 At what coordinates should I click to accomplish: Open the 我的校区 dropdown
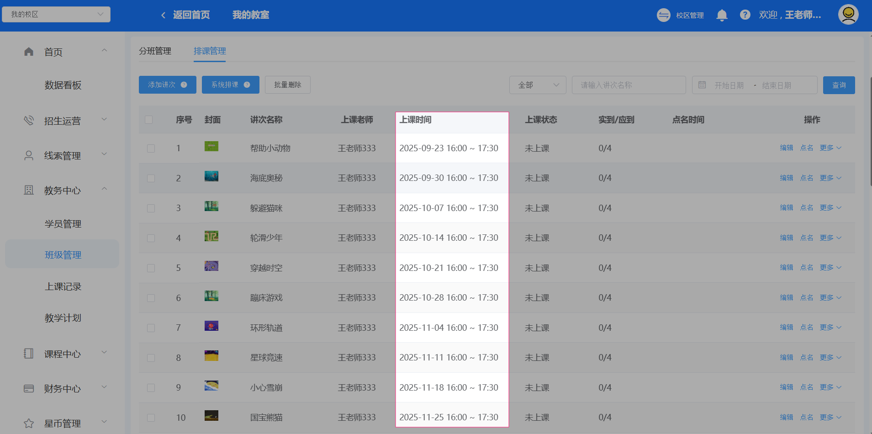coord(56,15)
